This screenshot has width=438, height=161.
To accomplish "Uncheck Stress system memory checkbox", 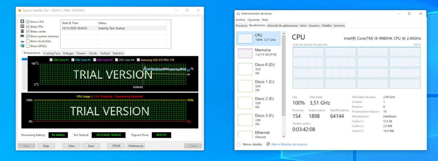I will click(28, 36).
